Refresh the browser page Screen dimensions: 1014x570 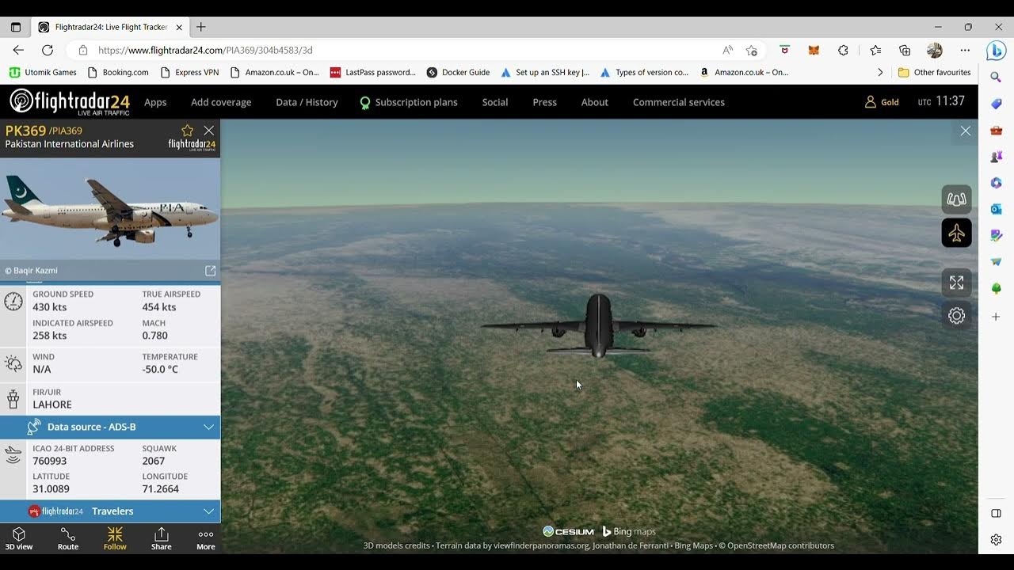click(48, 50)
